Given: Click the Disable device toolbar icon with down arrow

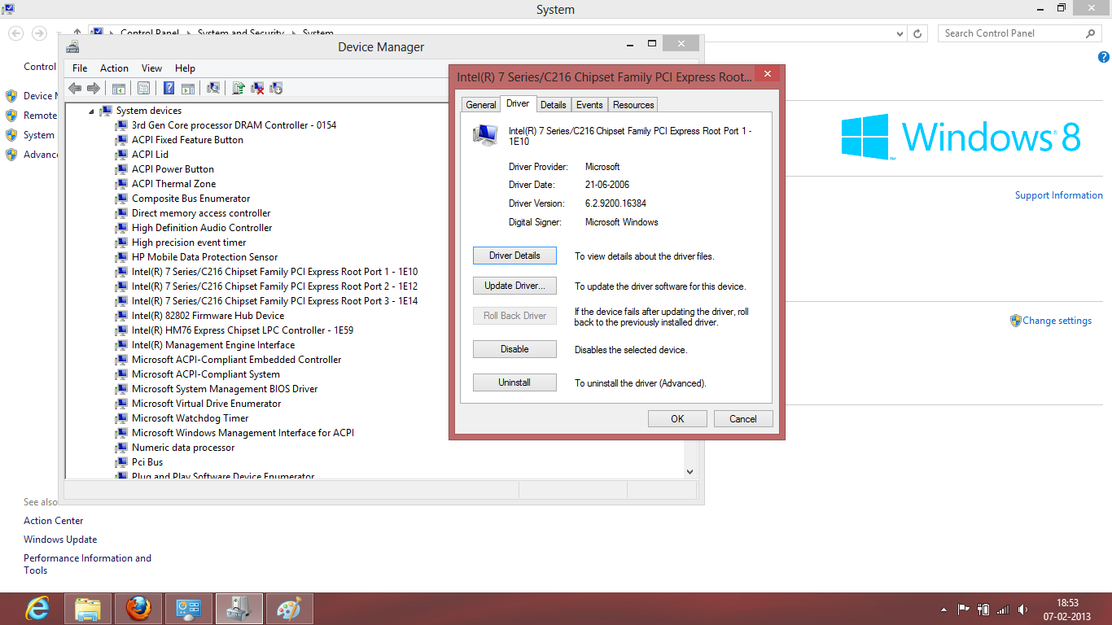Looking at the screenshot, I should 276,88.
